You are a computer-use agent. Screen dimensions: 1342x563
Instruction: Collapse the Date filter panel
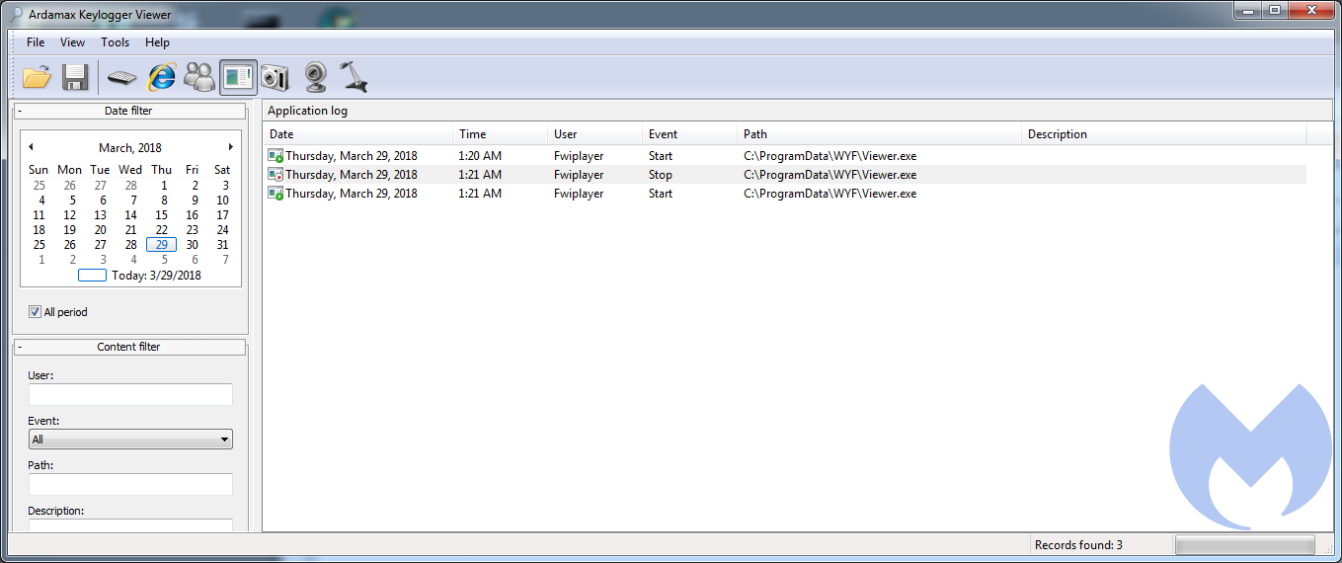coord(20,111)
